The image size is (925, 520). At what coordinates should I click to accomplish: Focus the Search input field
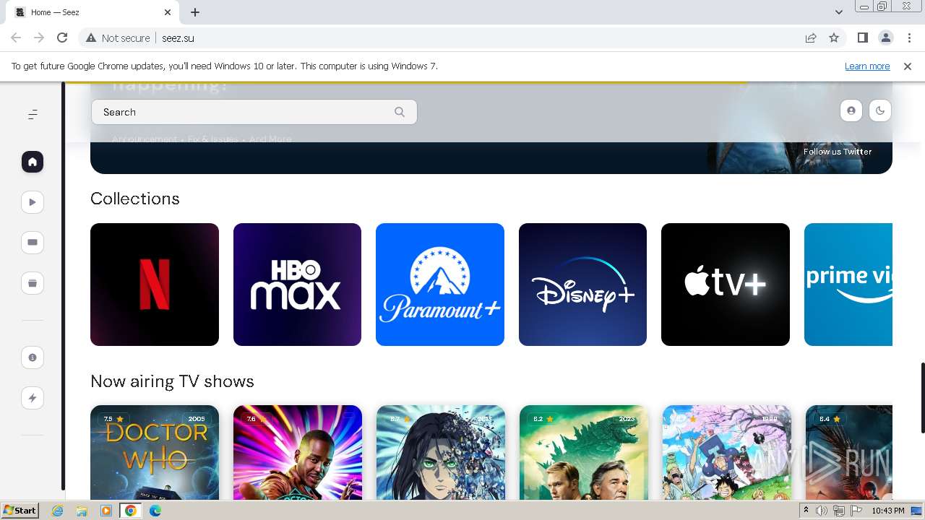point(254,112)
